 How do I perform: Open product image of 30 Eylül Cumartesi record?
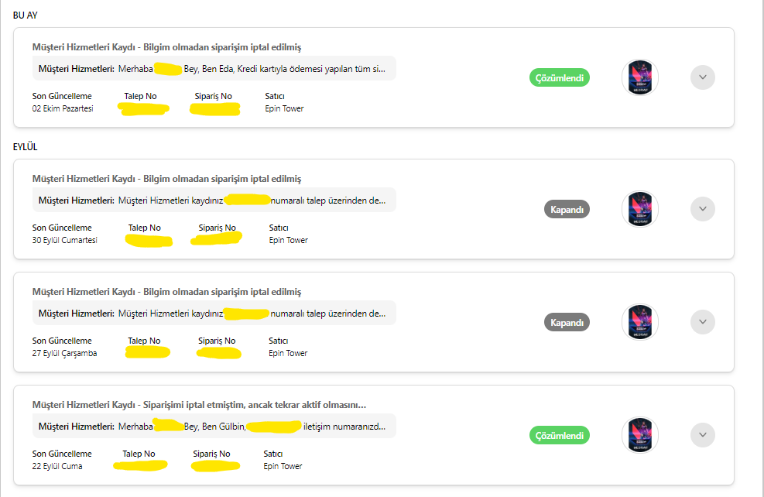click(640, 209)
